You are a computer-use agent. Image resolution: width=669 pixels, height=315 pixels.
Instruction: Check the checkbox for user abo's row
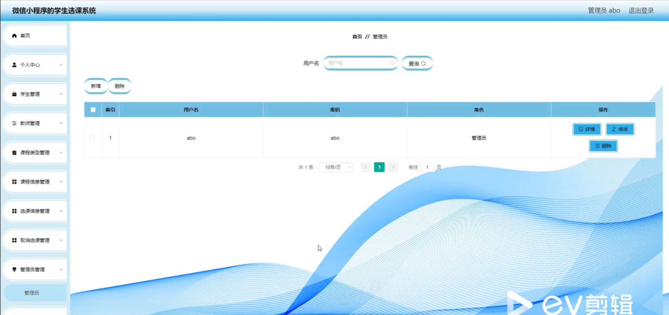93,136
